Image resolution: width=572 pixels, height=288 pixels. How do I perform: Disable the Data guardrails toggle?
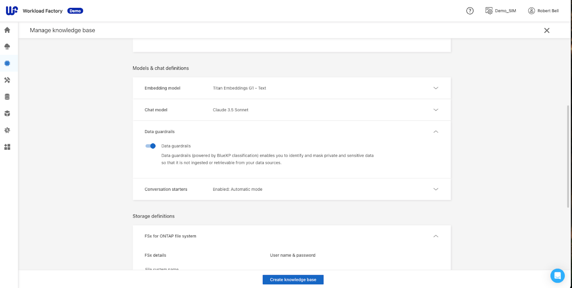coord(151,146)
